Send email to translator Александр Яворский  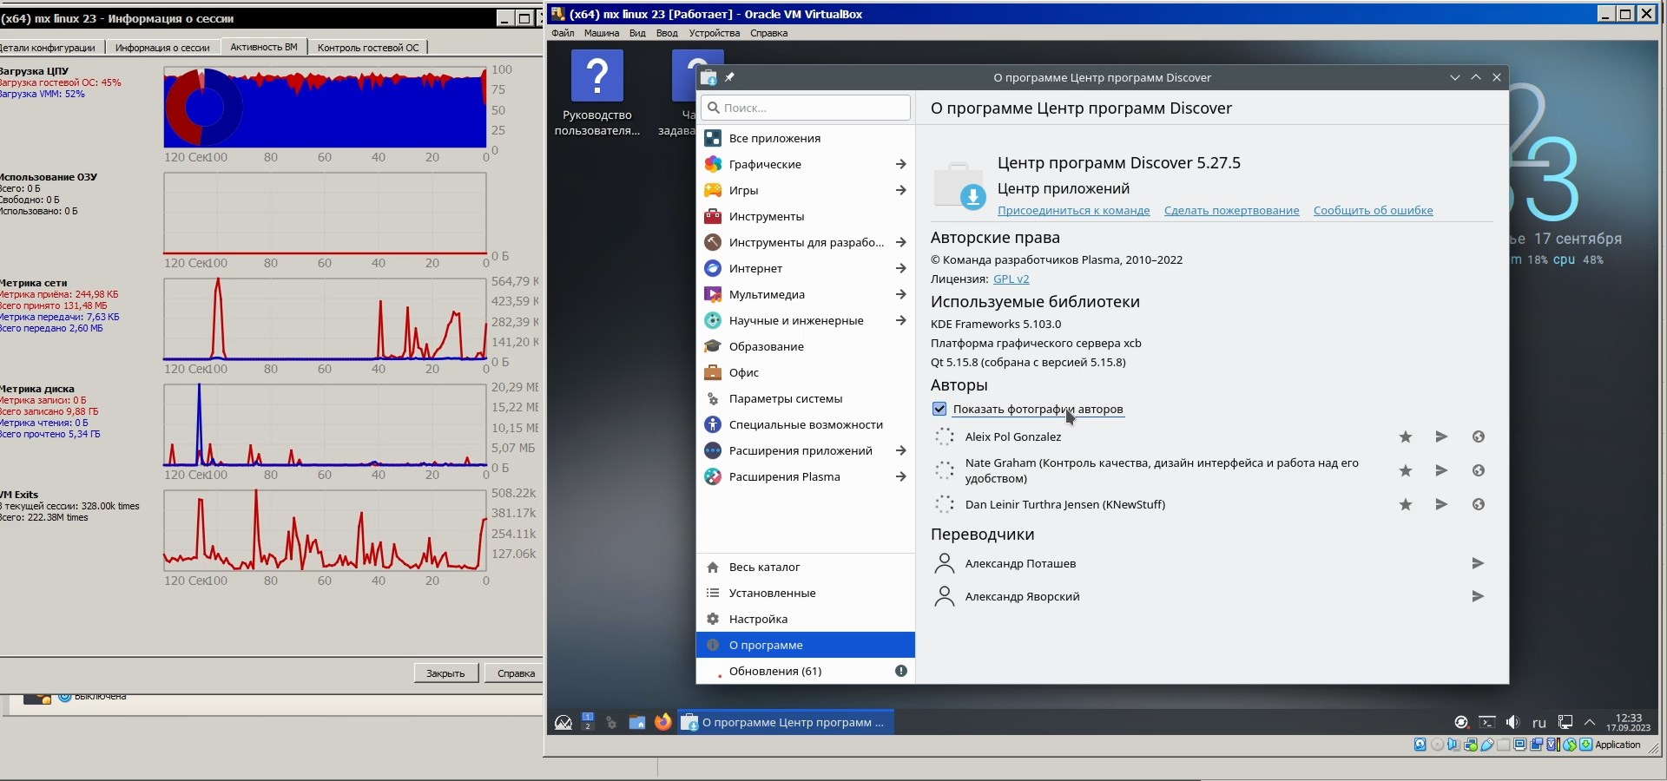tap(1478, 596)
